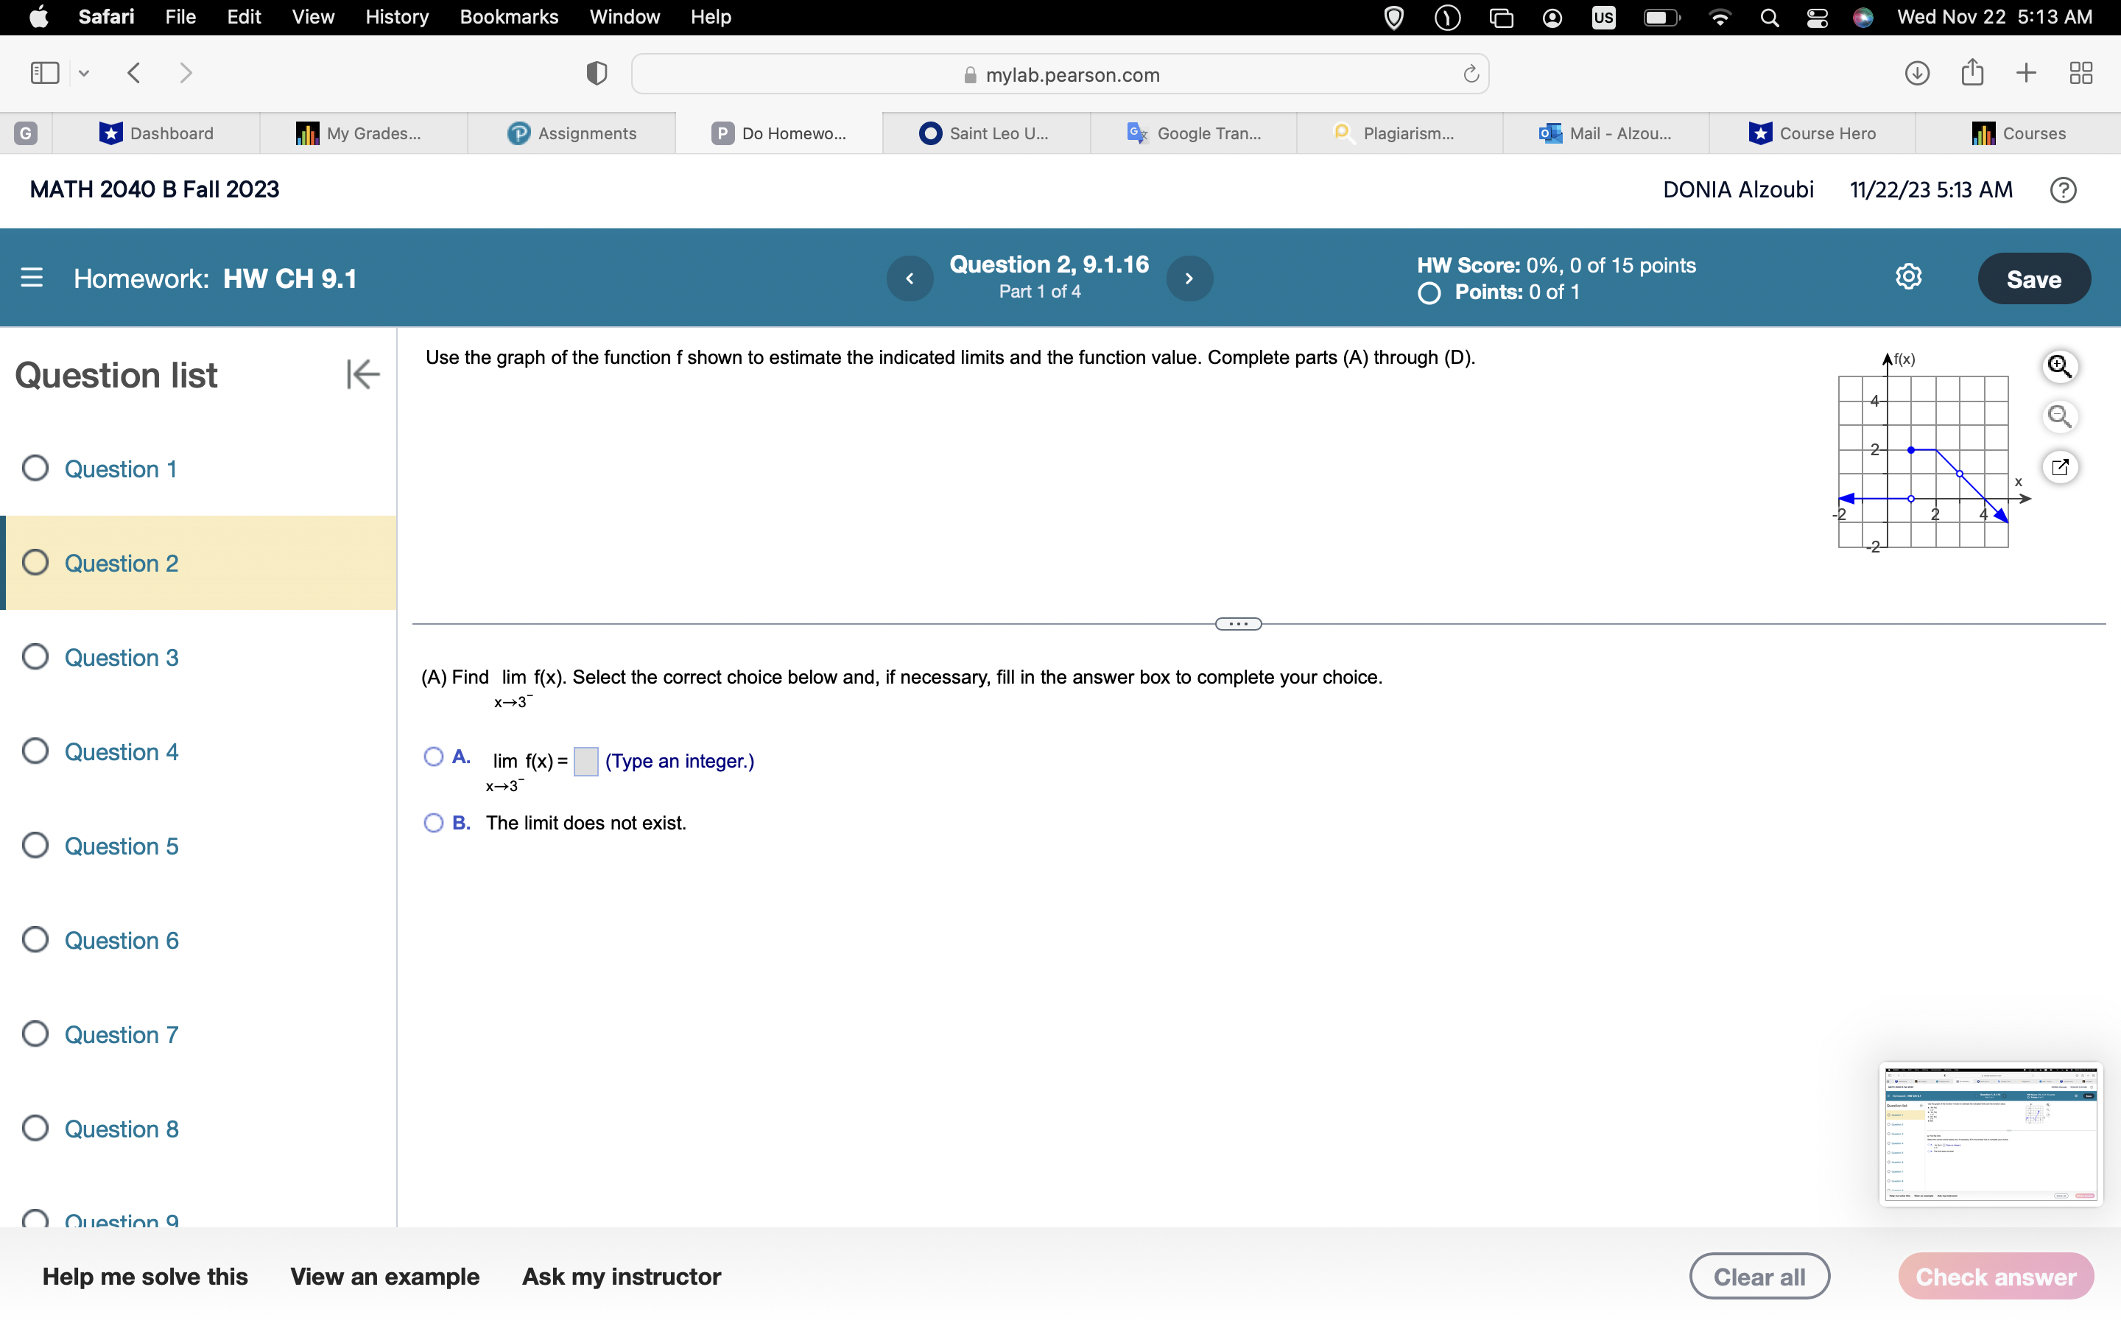The height and width of the screenshot is (1326, 2121).
Task: Open homework settings gear
Action: 1908,278
